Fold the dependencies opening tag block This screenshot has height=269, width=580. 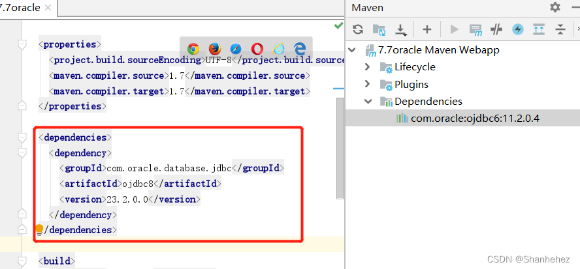(x=22, y=137)
